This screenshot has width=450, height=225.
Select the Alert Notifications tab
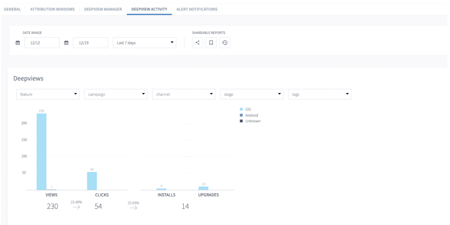[197, 9]
